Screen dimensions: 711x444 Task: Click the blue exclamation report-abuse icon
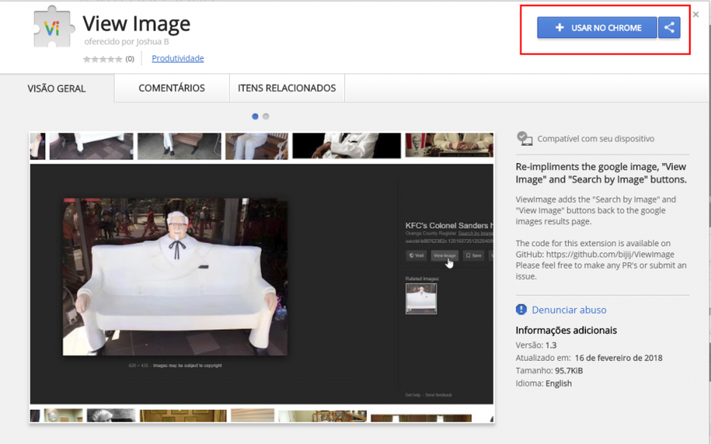521,310
